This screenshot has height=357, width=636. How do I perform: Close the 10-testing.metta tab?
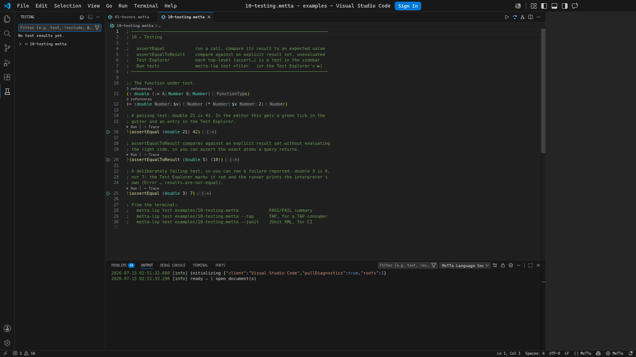[209, 17]
